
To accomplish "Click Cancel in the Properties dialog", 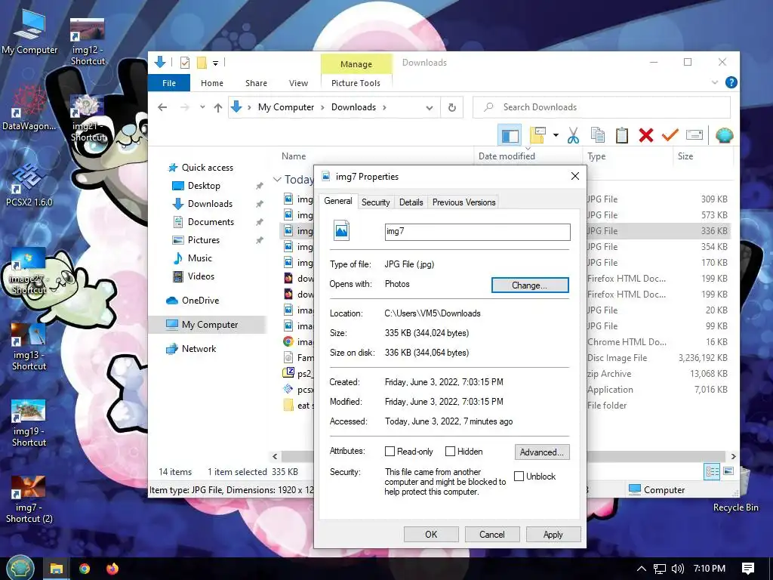I will coord(492,535).
